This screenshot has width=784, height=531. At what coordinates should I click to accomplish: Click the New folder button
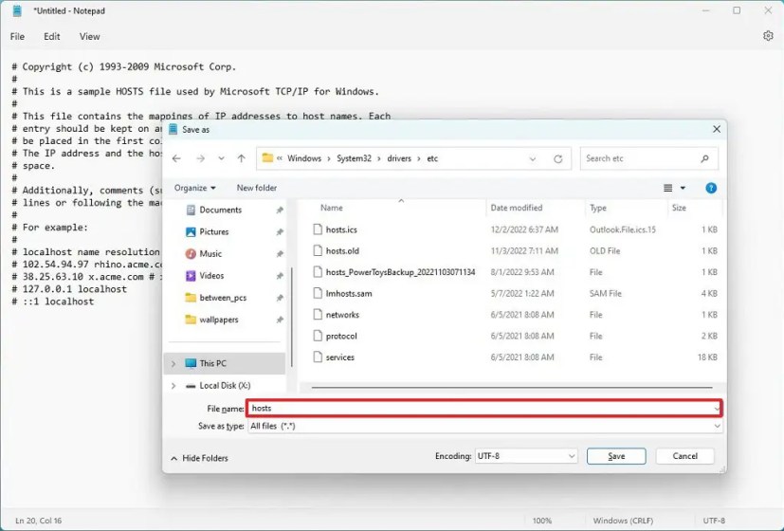(x=257, y=188)
